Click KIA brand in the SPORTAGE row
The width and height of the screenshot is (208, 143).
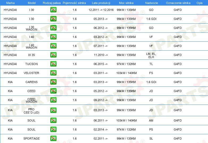tap(10, 138)
